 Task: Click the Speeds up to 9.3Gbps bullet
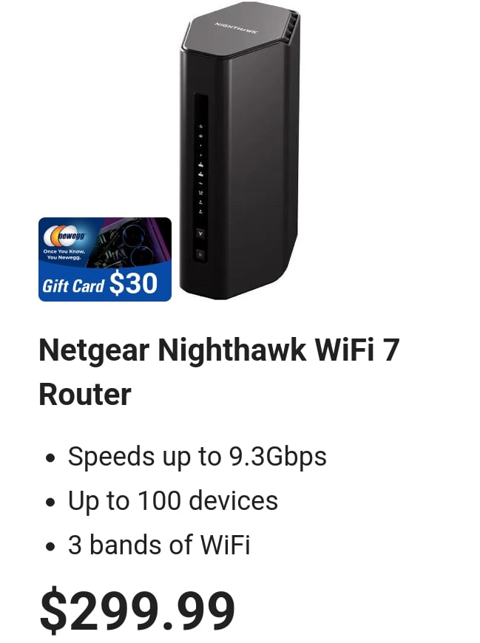coord(197,456)
